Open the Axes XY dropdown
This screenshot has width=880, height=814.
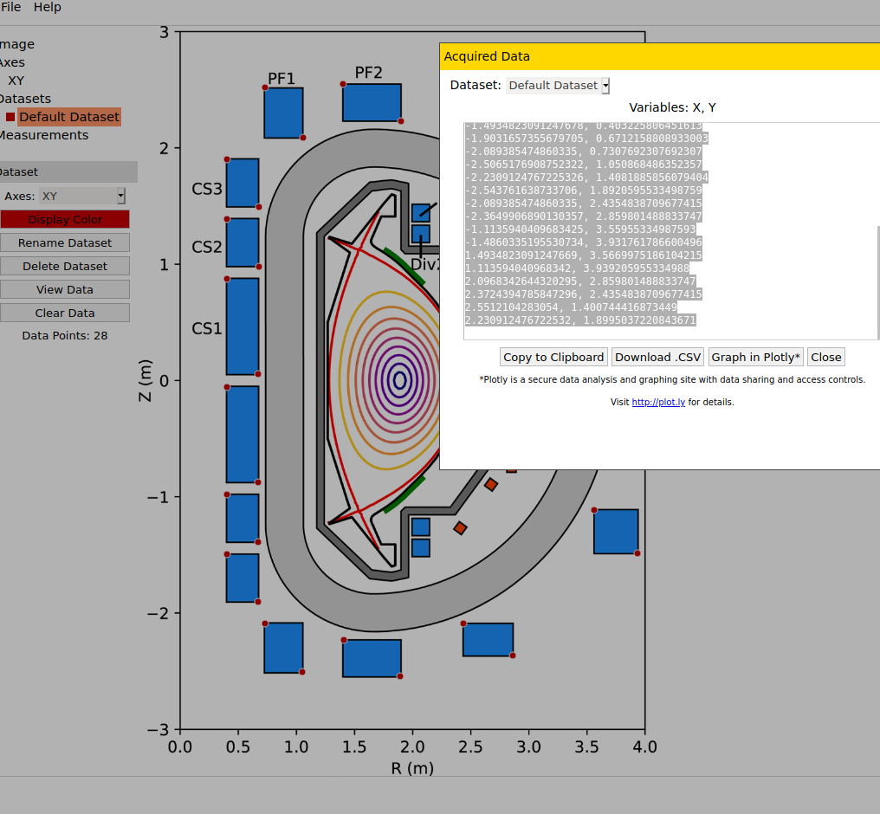(82, 197)
